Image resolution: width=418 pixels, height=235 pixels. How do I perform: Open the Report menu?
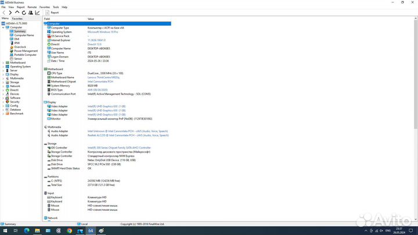point(20,7)
